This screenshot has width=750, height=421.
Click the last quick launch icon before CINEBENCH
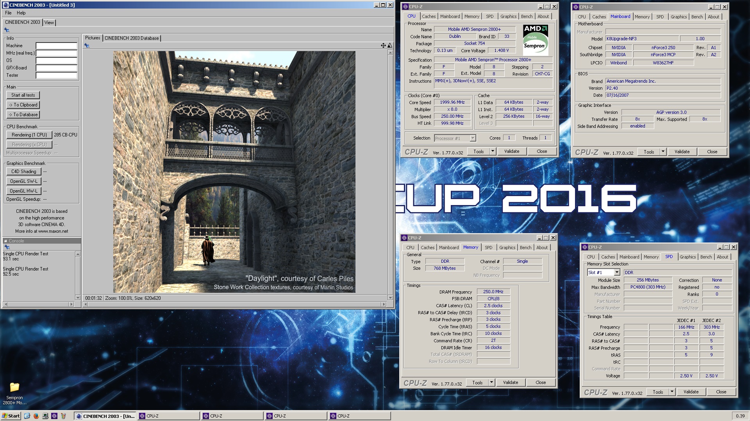click(x=63, y=416)
